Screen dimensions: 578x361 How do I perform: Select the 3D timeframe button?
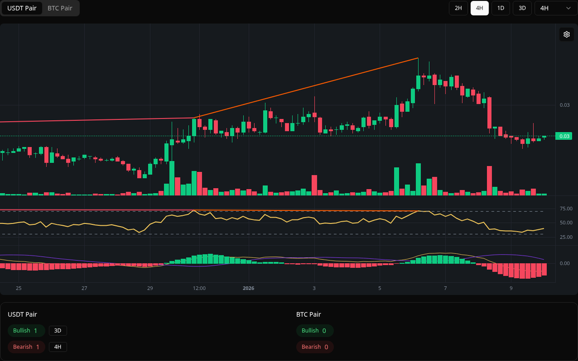point(522,8)
